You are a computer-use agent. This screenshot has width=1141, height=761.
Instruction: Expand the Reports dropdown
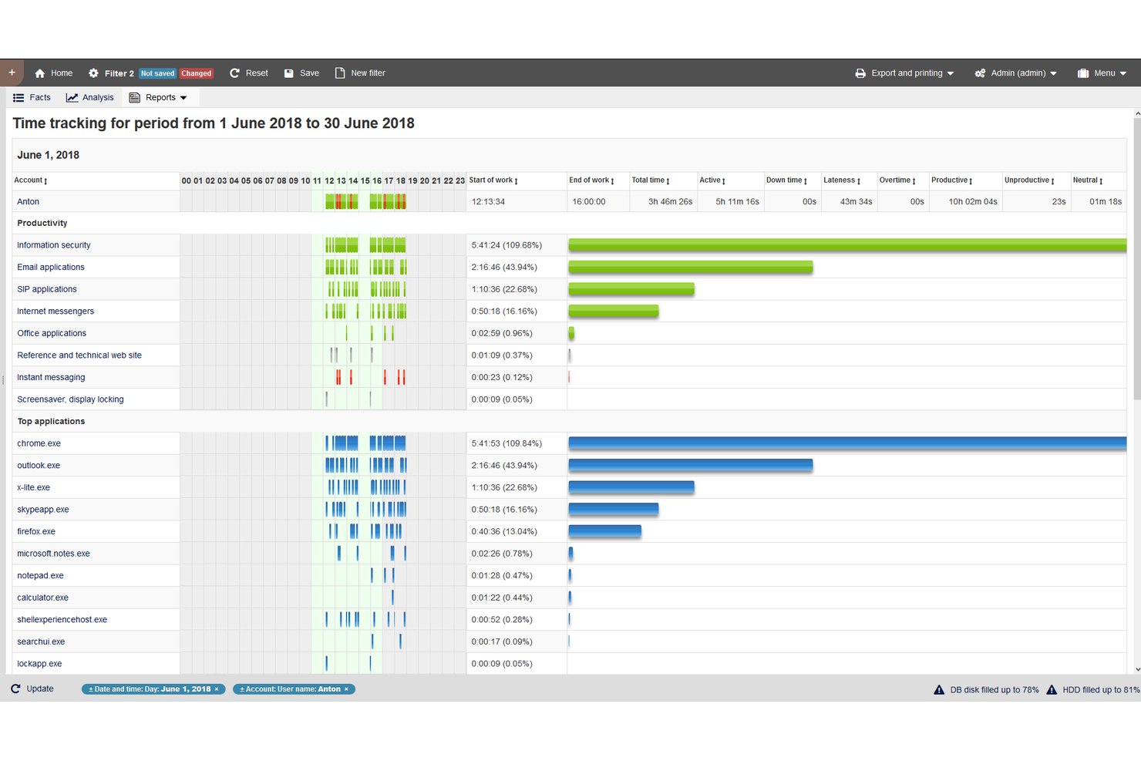pos(158,98)
